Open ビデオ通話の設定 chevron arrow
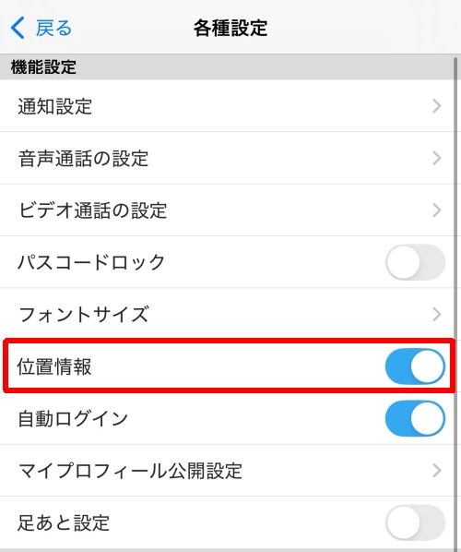The height and width of the screenshot is (552, 461). [436, 210]
